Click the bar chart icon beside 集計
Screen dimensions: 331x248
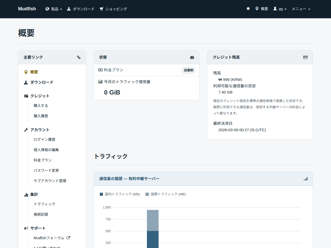coord(26,195)
